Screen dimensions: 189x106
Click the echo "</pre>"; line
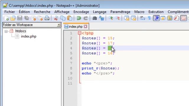[98, 73]
